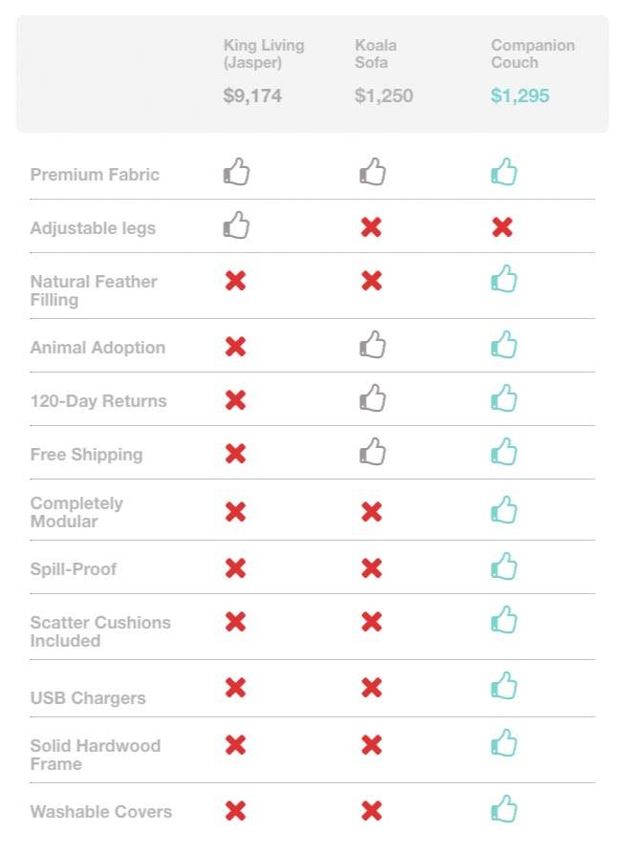
Task: Click Companion Couch thumbs-up for Spill-Proof
Action: point(504,565)
